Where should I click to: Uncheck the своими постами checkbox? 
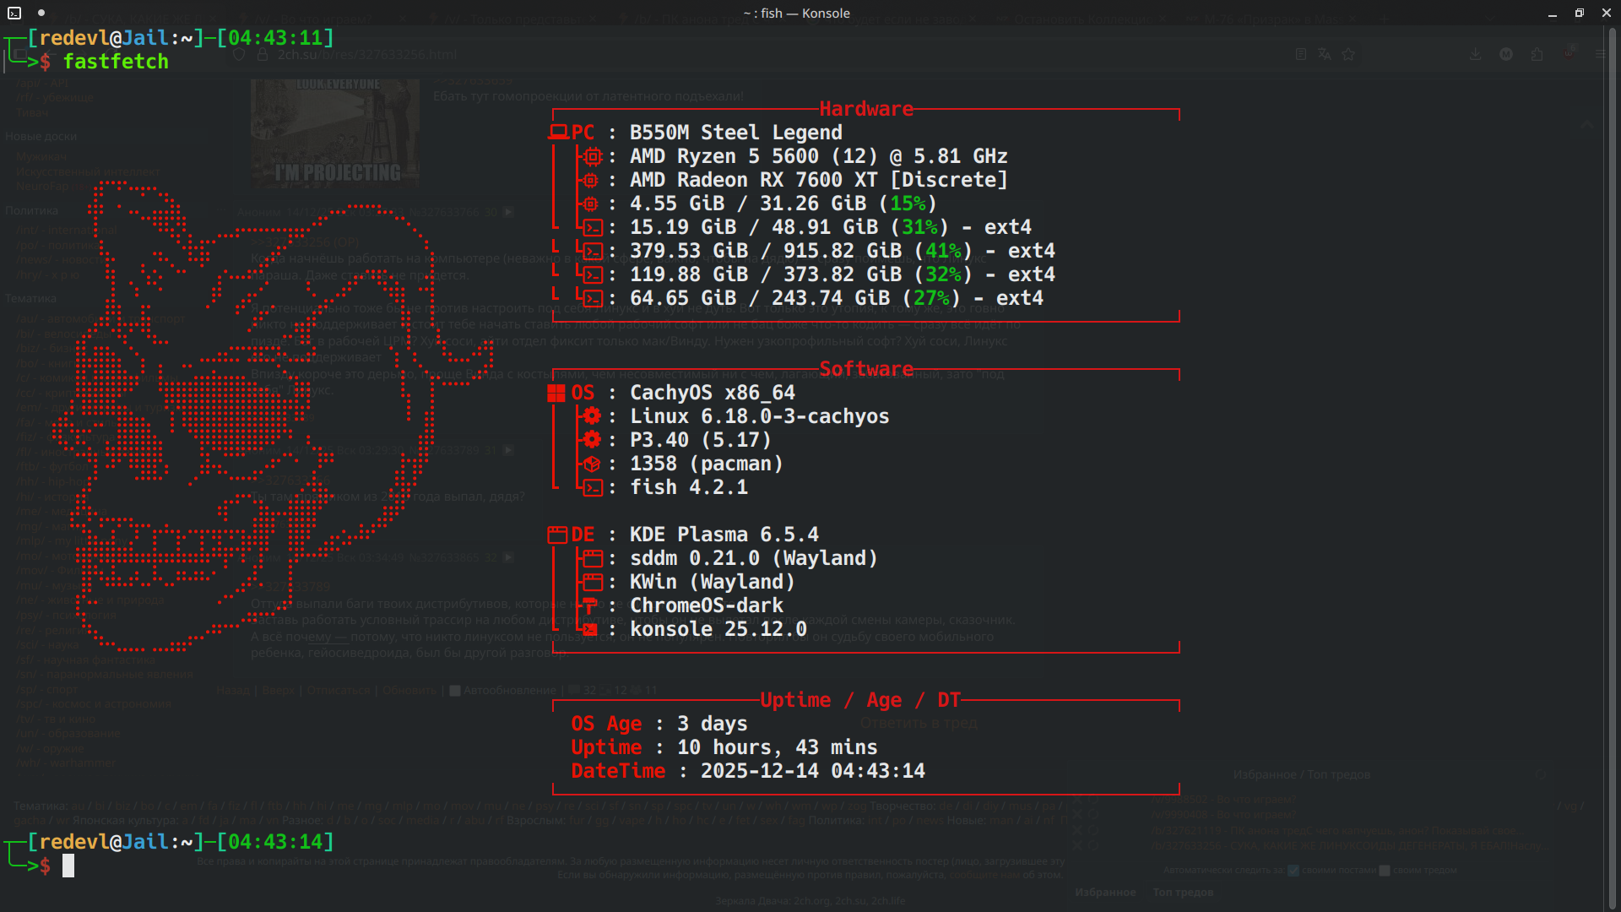click(1293, 871)
